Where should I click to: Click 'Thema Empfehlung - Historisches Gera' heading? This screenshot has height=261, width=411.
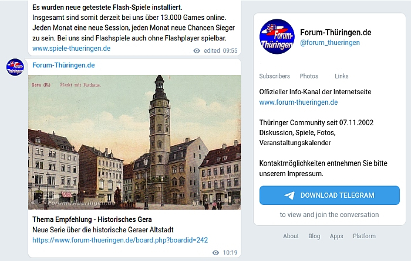tap(92, 219)
